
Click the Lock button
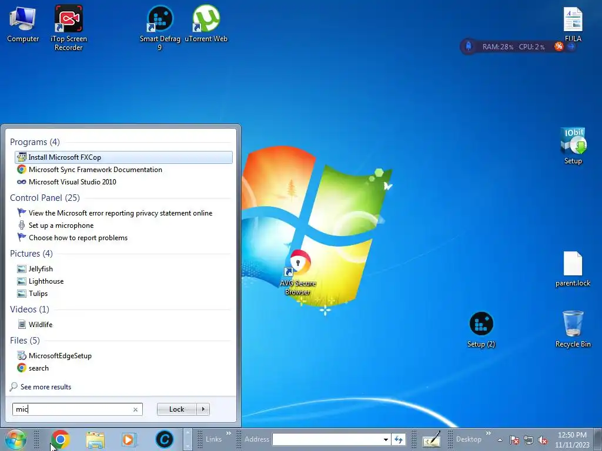(176, 409)
